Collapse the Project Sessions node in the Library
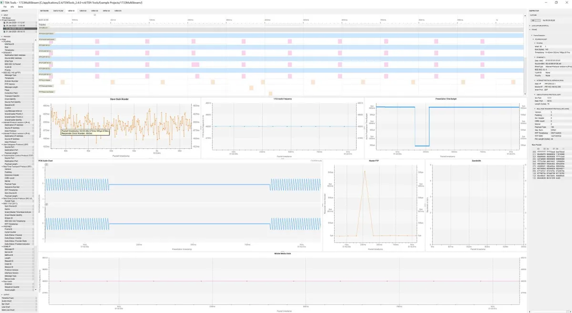Image resolution: width=572 pixels, height=313 pixels. coord(1,21)
